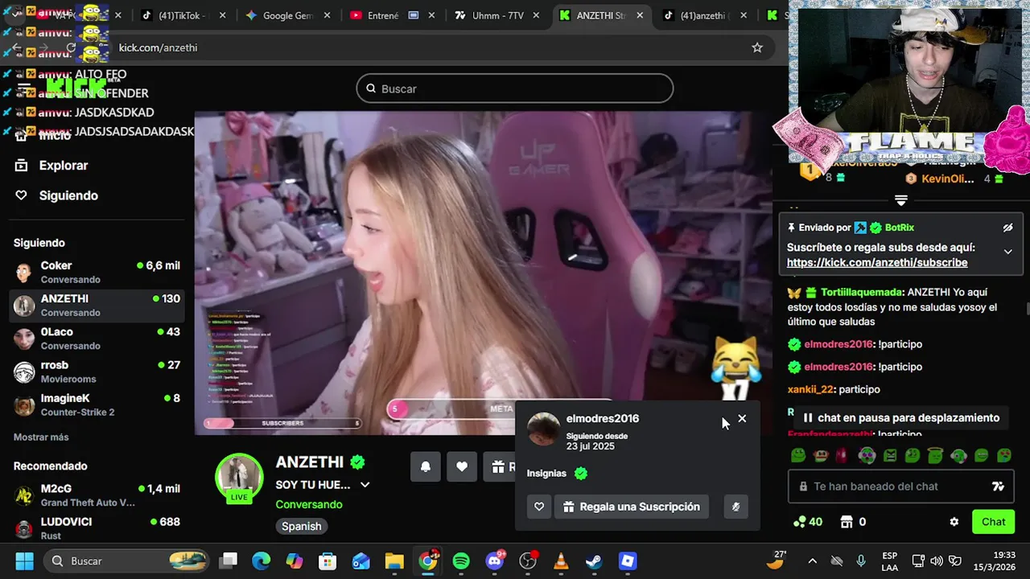Screen dimensions: 1030x579
Task: Click the monkey face quick emote
Action: (821, 456)
